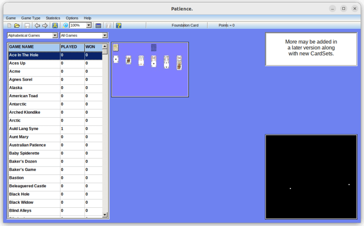Select Beleaguered Castle in the list

[55, 186]
